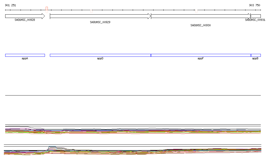
Task: Click the appD gene name label
Action: pyautogui.click(x=100, y=59)
